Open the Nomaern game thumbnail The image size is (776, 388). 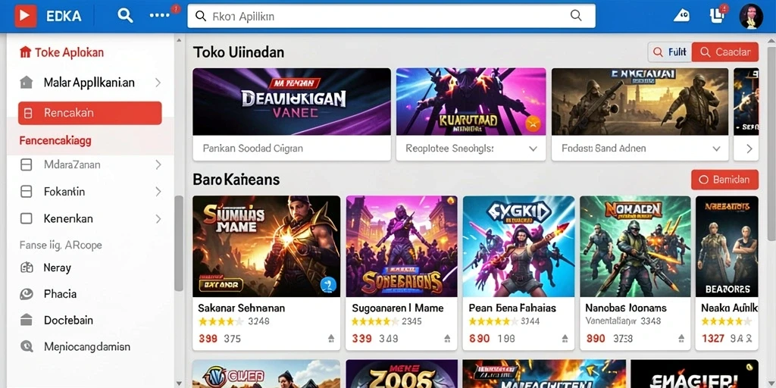point(636,246)
